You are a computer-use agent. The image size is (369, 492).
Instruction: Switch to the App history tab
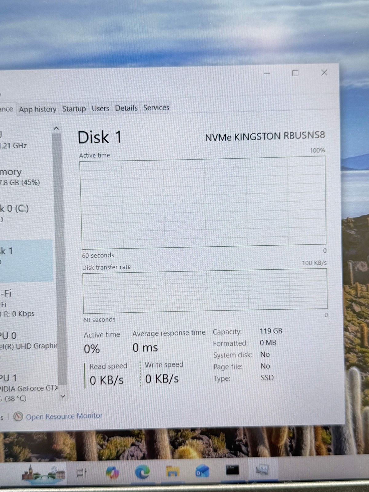[x=38, y=109]
